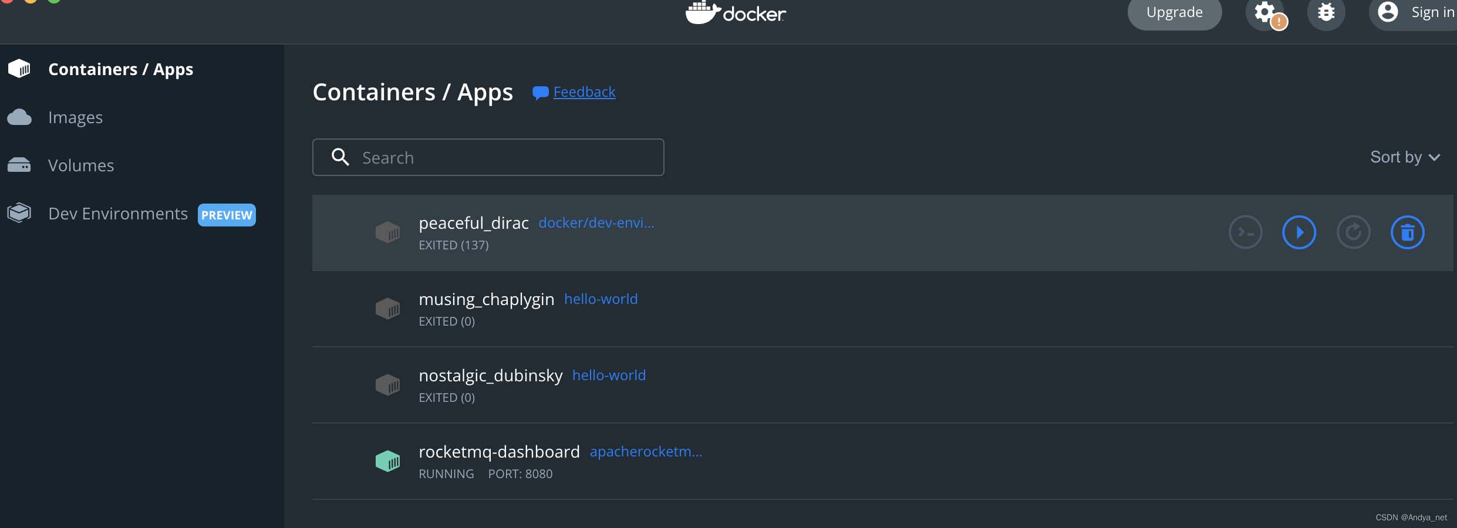
Task: Click PORT: 8080 label
Action: (x=520, y=474)
